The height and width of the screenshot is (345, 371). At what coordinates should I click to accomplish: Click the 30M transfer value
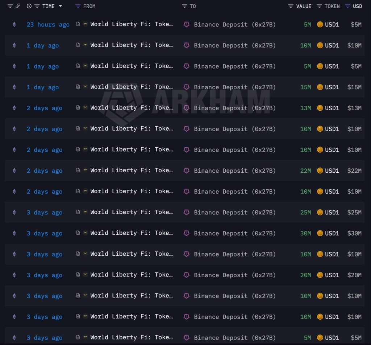305,233
